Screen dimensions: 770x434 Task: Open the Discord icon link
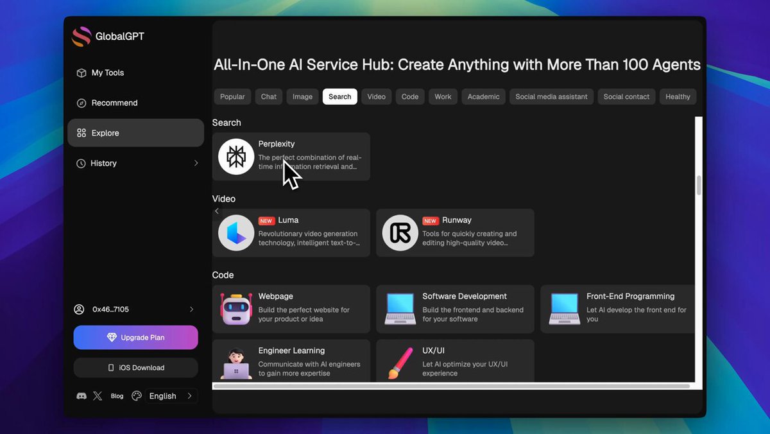(81, 396)
